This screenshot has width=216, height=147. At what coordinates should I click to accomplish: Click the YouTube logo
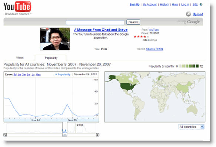(x=17, y=7)
